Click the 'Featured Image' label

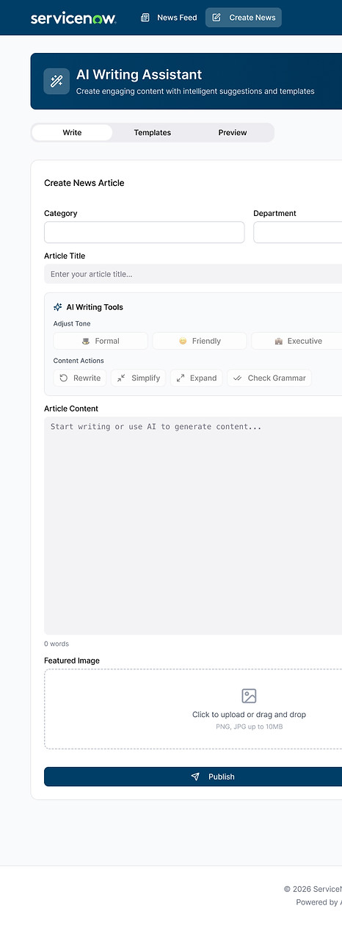72,661
